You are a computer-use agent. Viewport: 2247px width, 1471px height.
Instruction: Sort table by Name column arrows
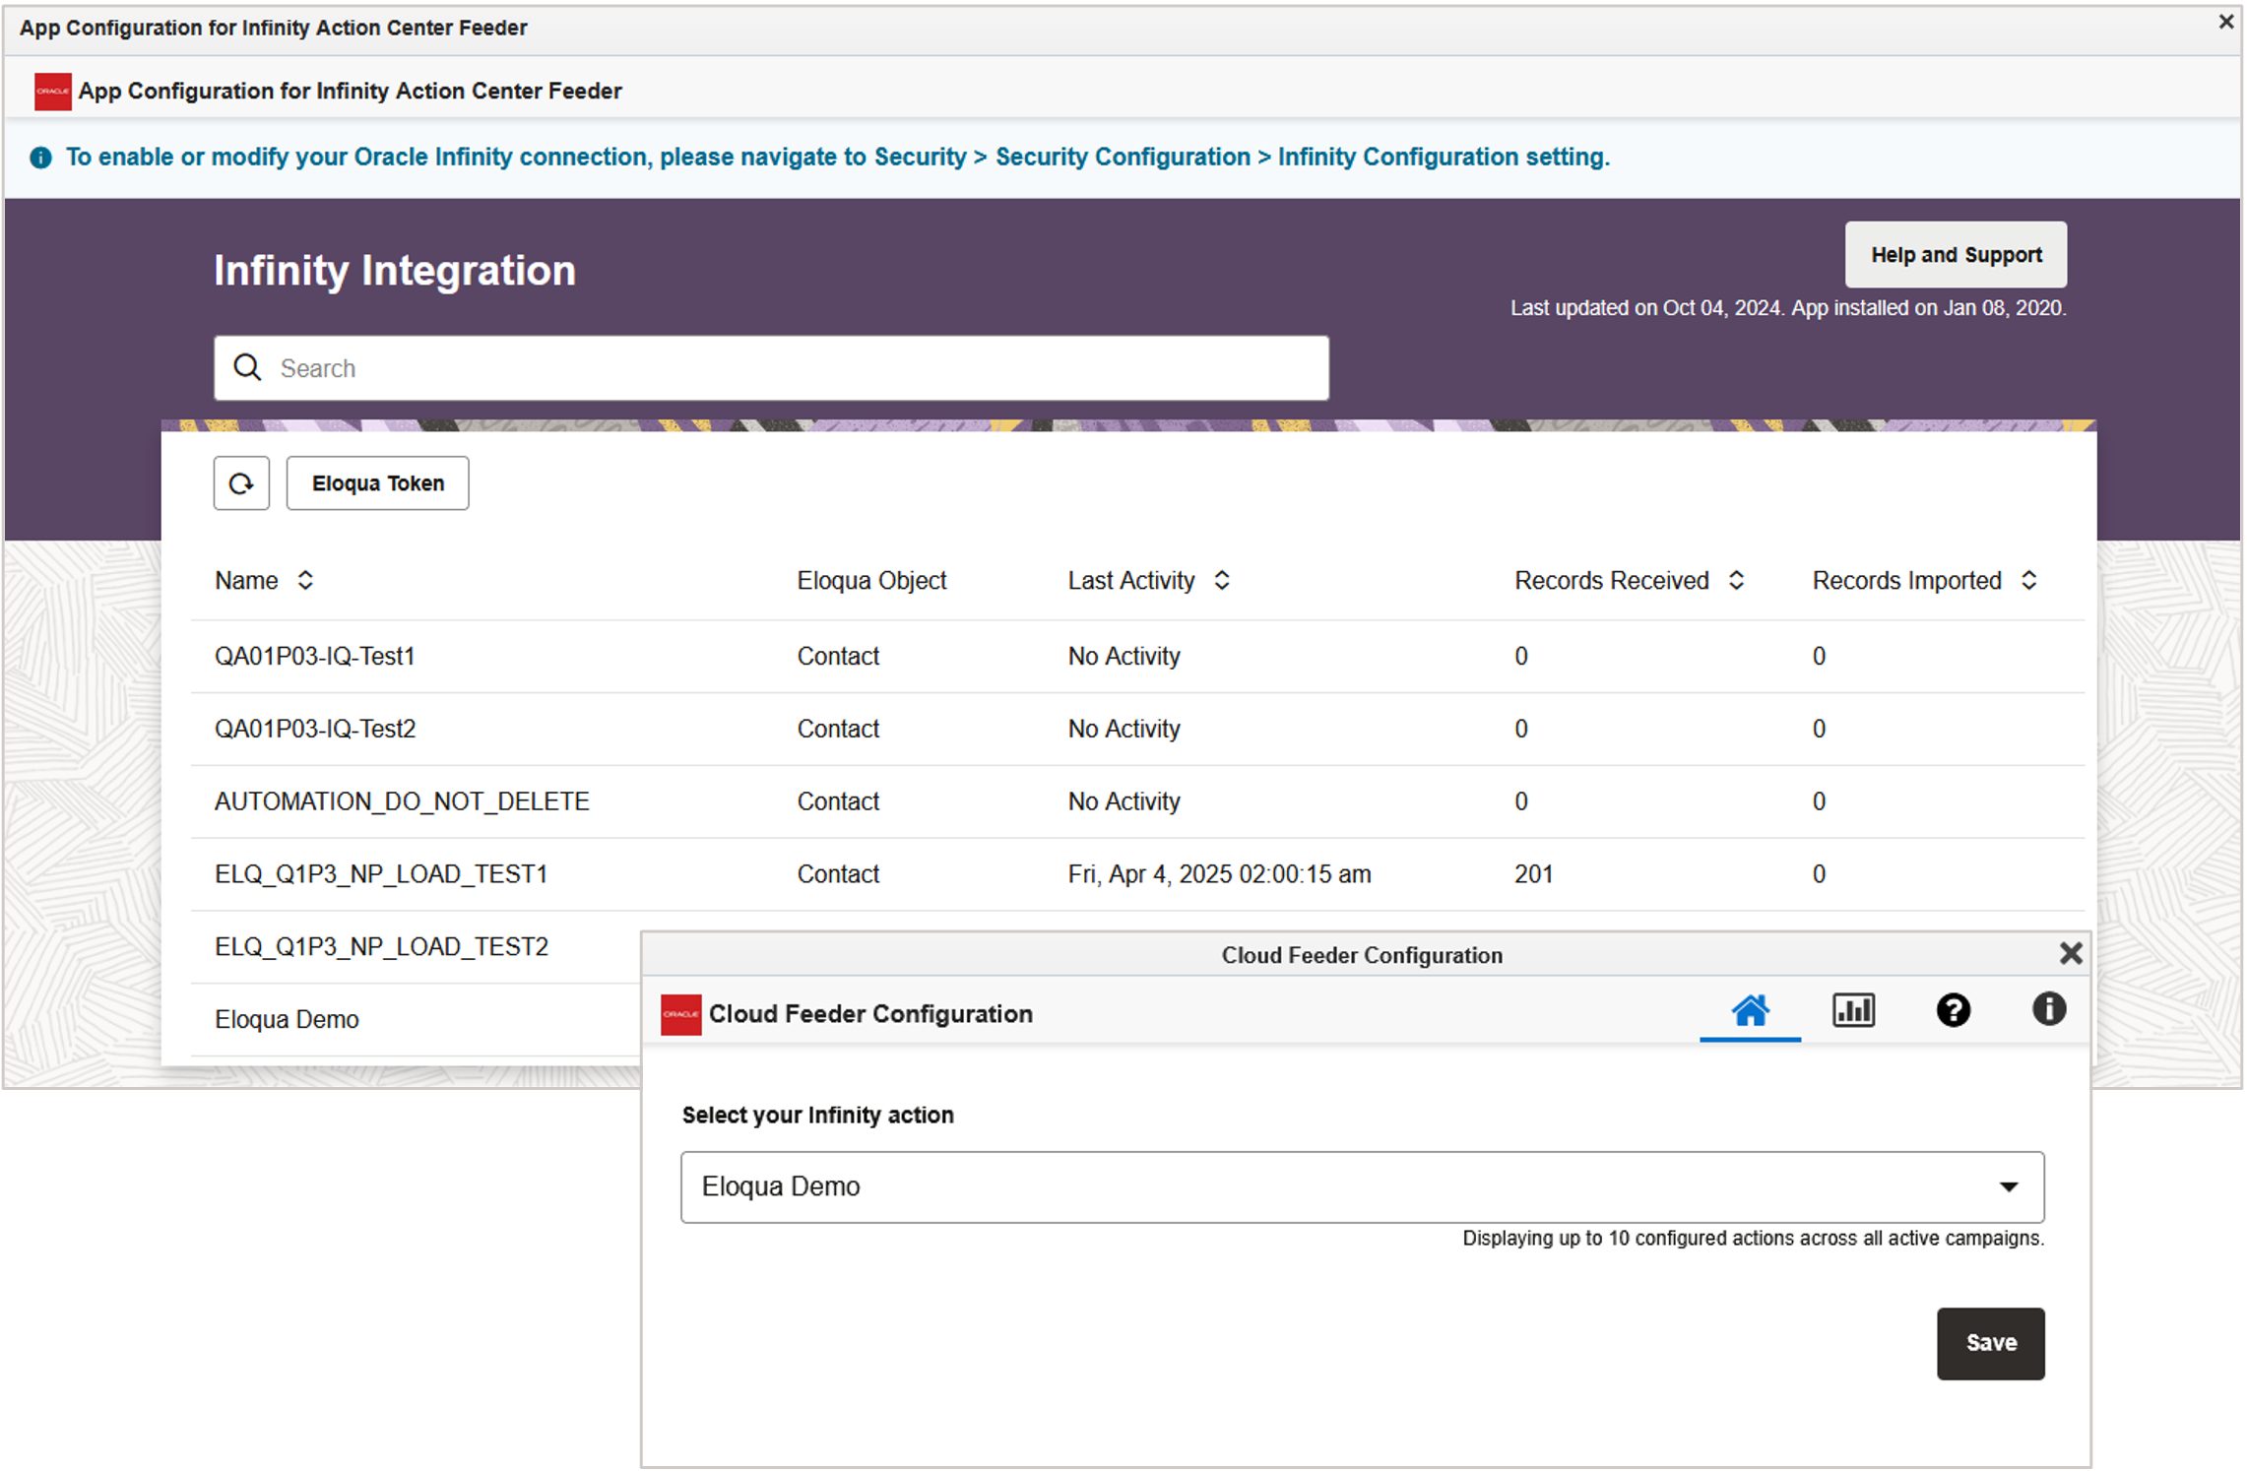(305, 580)
